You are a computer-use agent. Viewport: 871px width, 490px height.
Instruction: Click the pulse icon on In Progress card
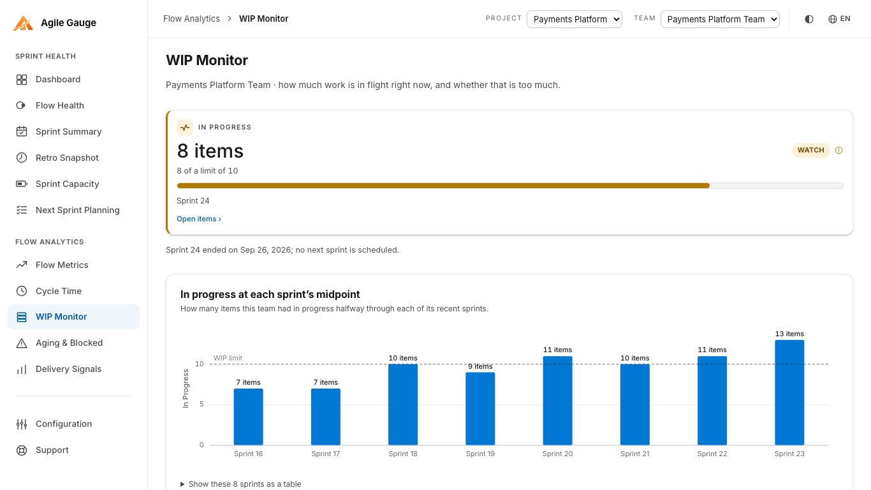(x=185, y=128)
